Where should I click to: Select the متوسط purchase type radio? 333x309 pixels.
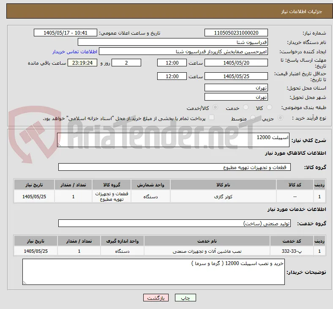[x=253, y=118]
